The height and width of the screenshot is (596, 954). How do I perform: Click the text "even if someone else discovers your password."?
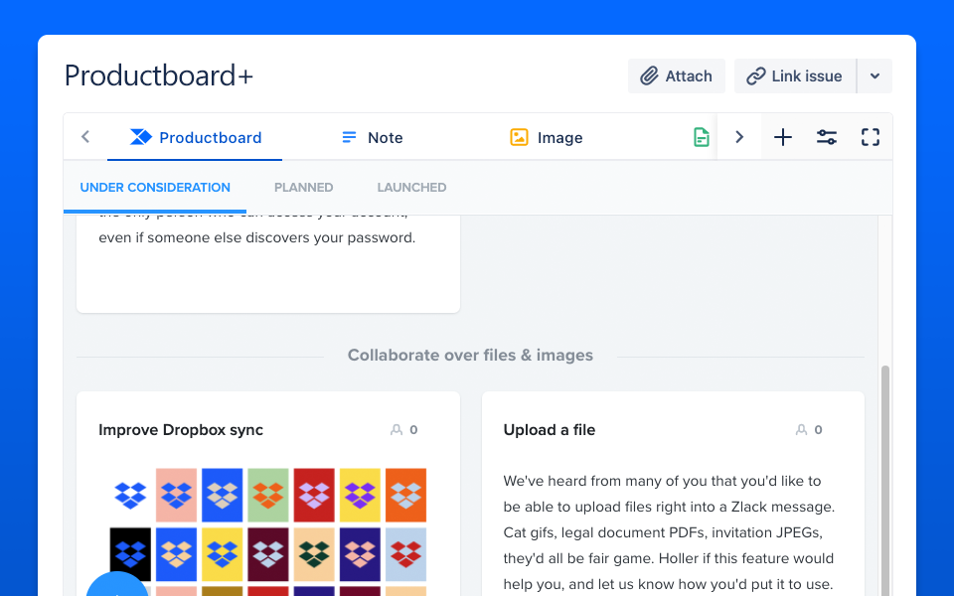click(257, 237)
